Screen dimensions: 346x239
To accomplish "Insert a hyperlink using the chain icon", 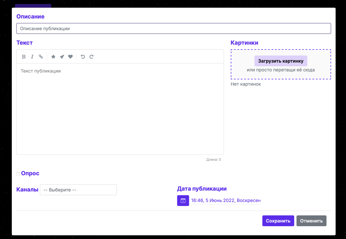I will (41, 57).
